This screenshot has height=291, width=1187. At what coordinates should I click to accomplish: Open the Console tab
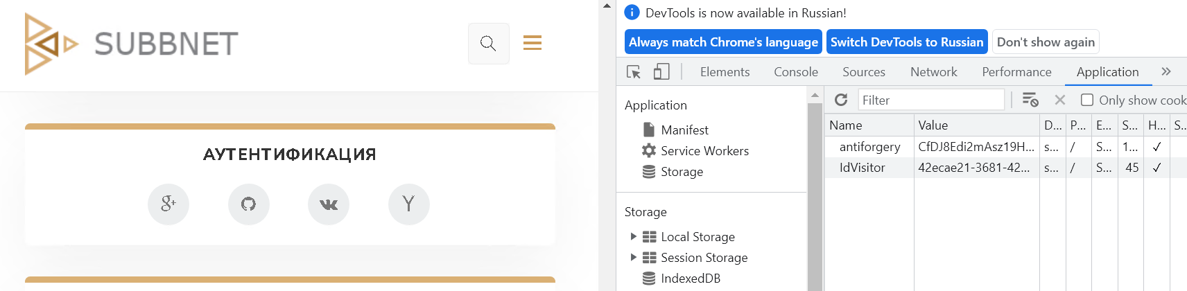[x=795, y=72]
